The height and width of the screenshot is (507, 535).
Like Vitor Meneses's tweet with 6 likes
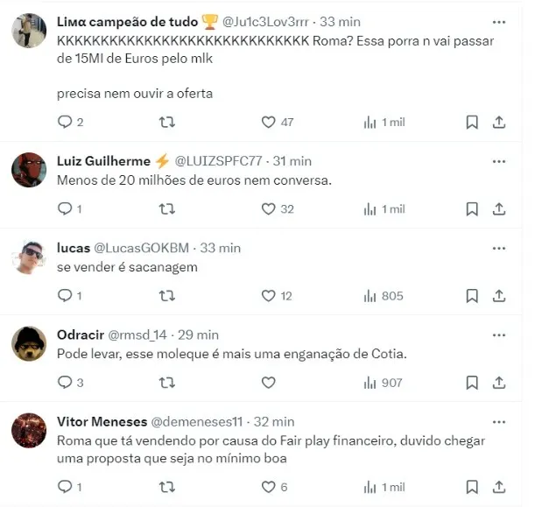(269, 487)
